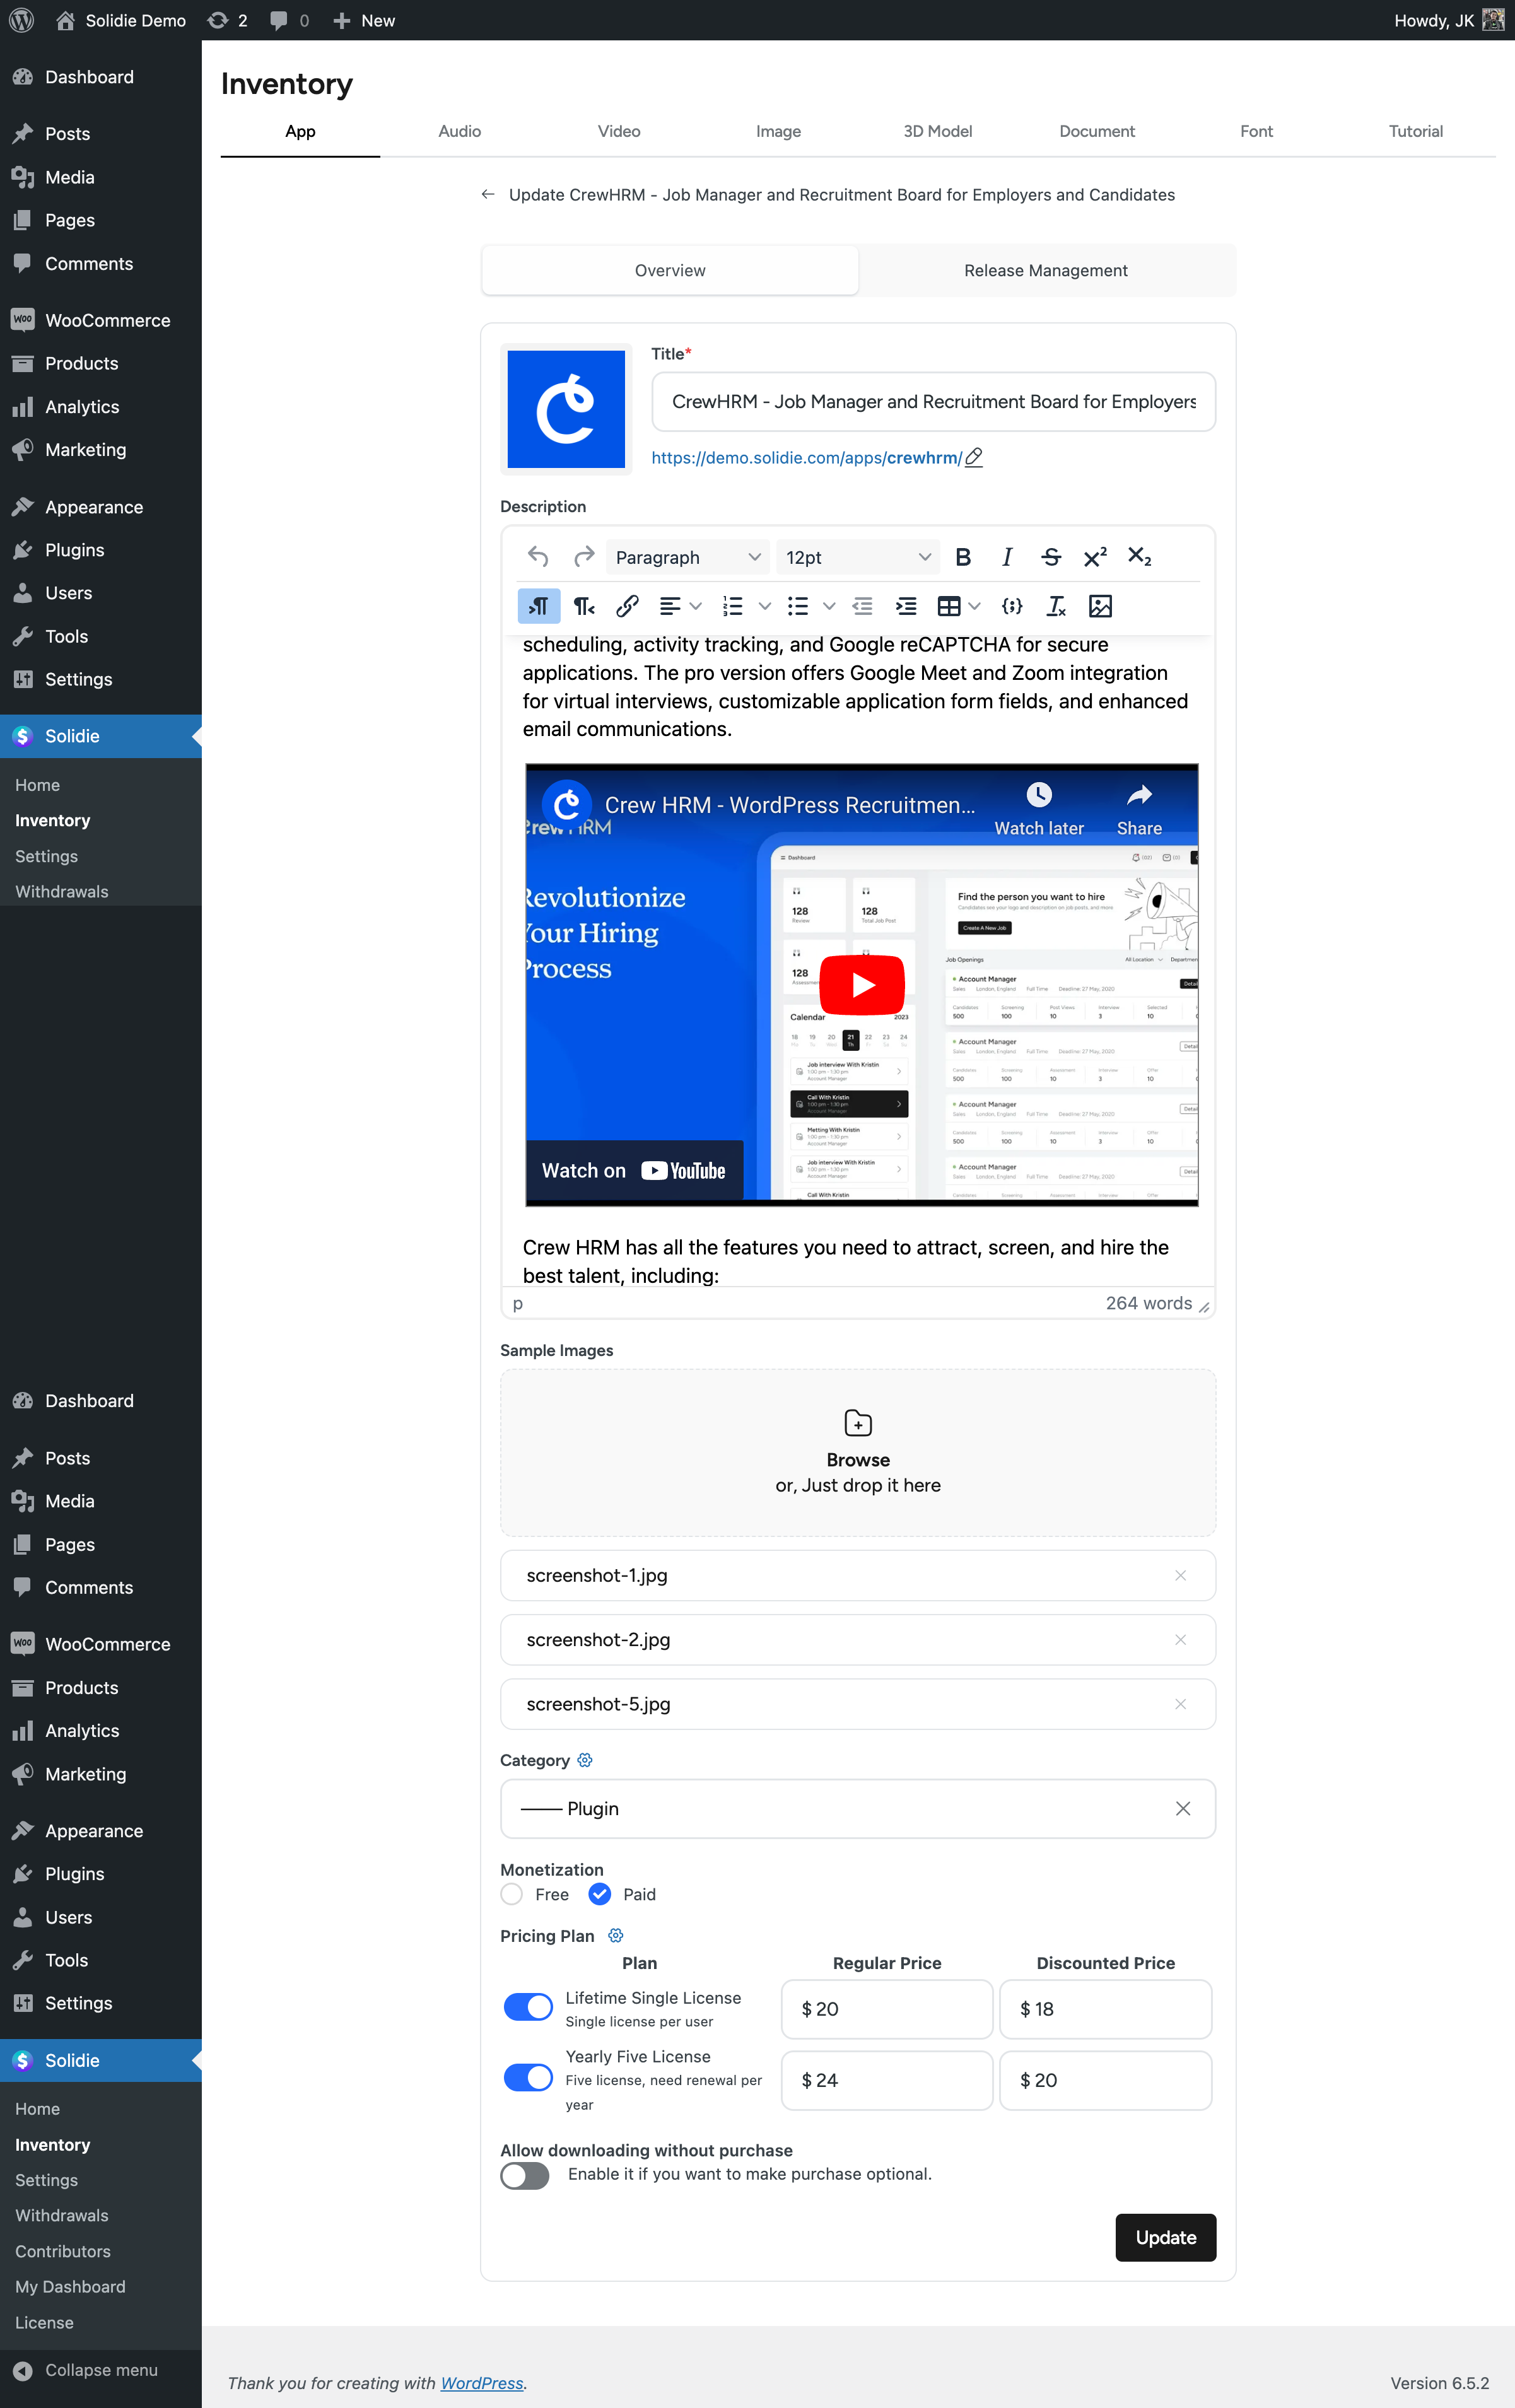Remove screenshot-5.jpg from sample images
This screenshot has width=1515, height=2408.
click(x=1180, y=1704)
